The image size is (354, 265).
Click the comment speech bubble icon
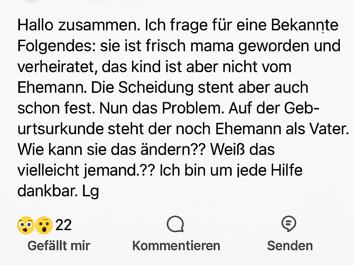(175, 225)
